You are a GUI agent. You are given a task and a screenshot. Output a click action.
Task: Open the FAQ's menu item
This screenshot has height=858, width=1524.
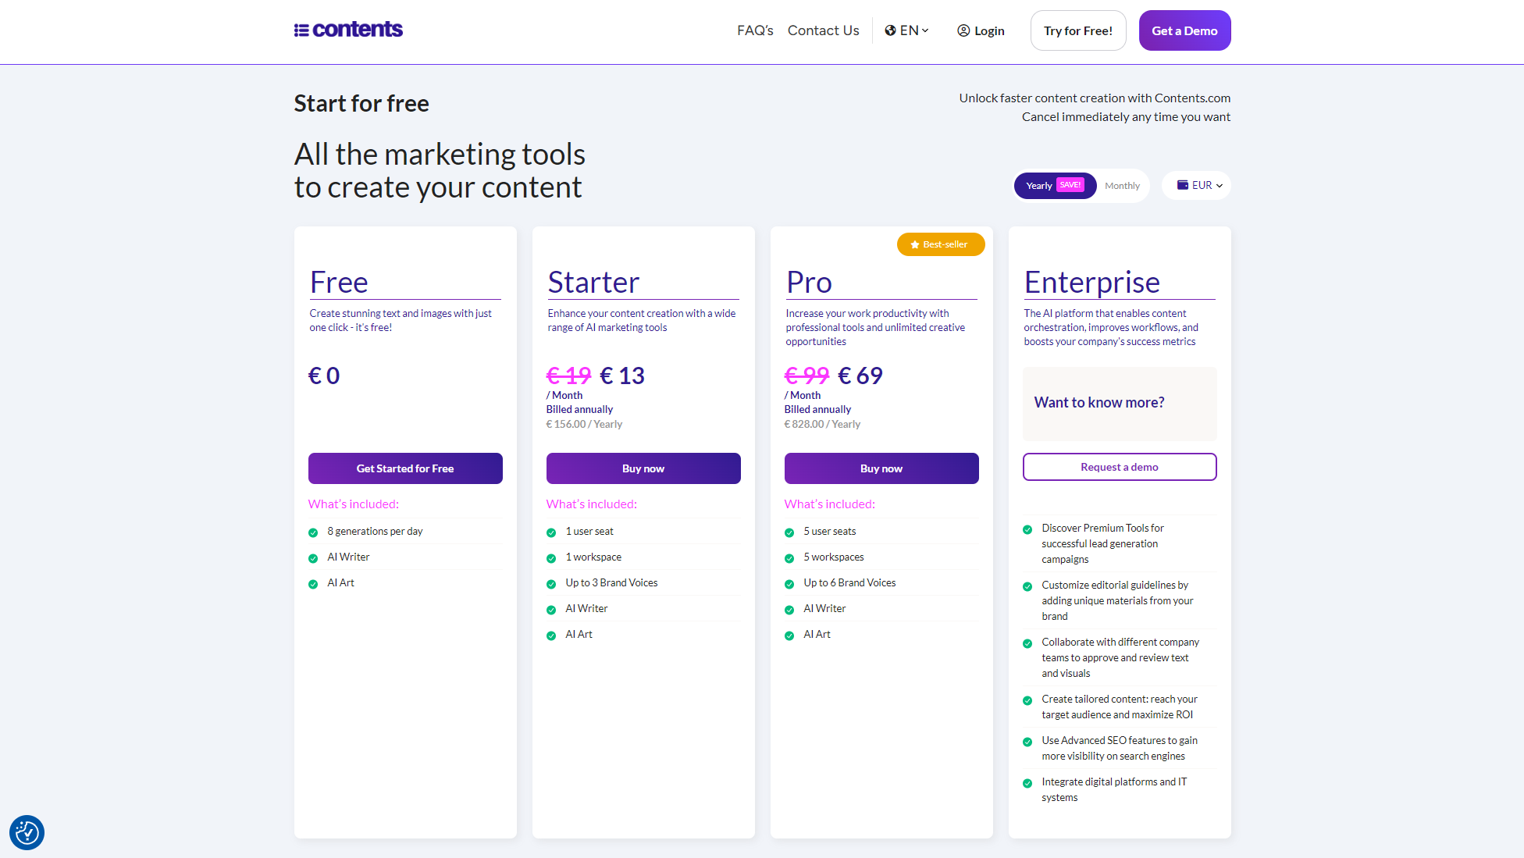tap(754, 30)
